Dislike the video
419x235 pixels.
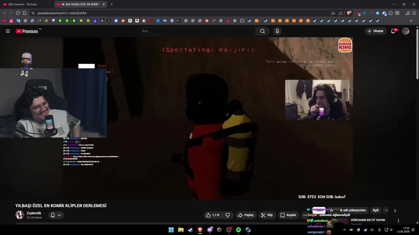click(228, 215)
